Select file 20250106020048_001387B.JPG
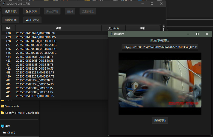213x137 pixels. [x=36, y=49]
